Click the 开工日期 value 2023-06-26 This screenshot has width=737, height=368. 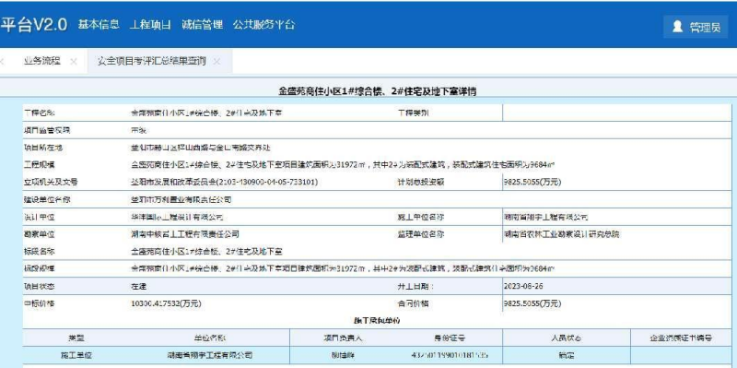pyautogui.click(x=523, y=286)
